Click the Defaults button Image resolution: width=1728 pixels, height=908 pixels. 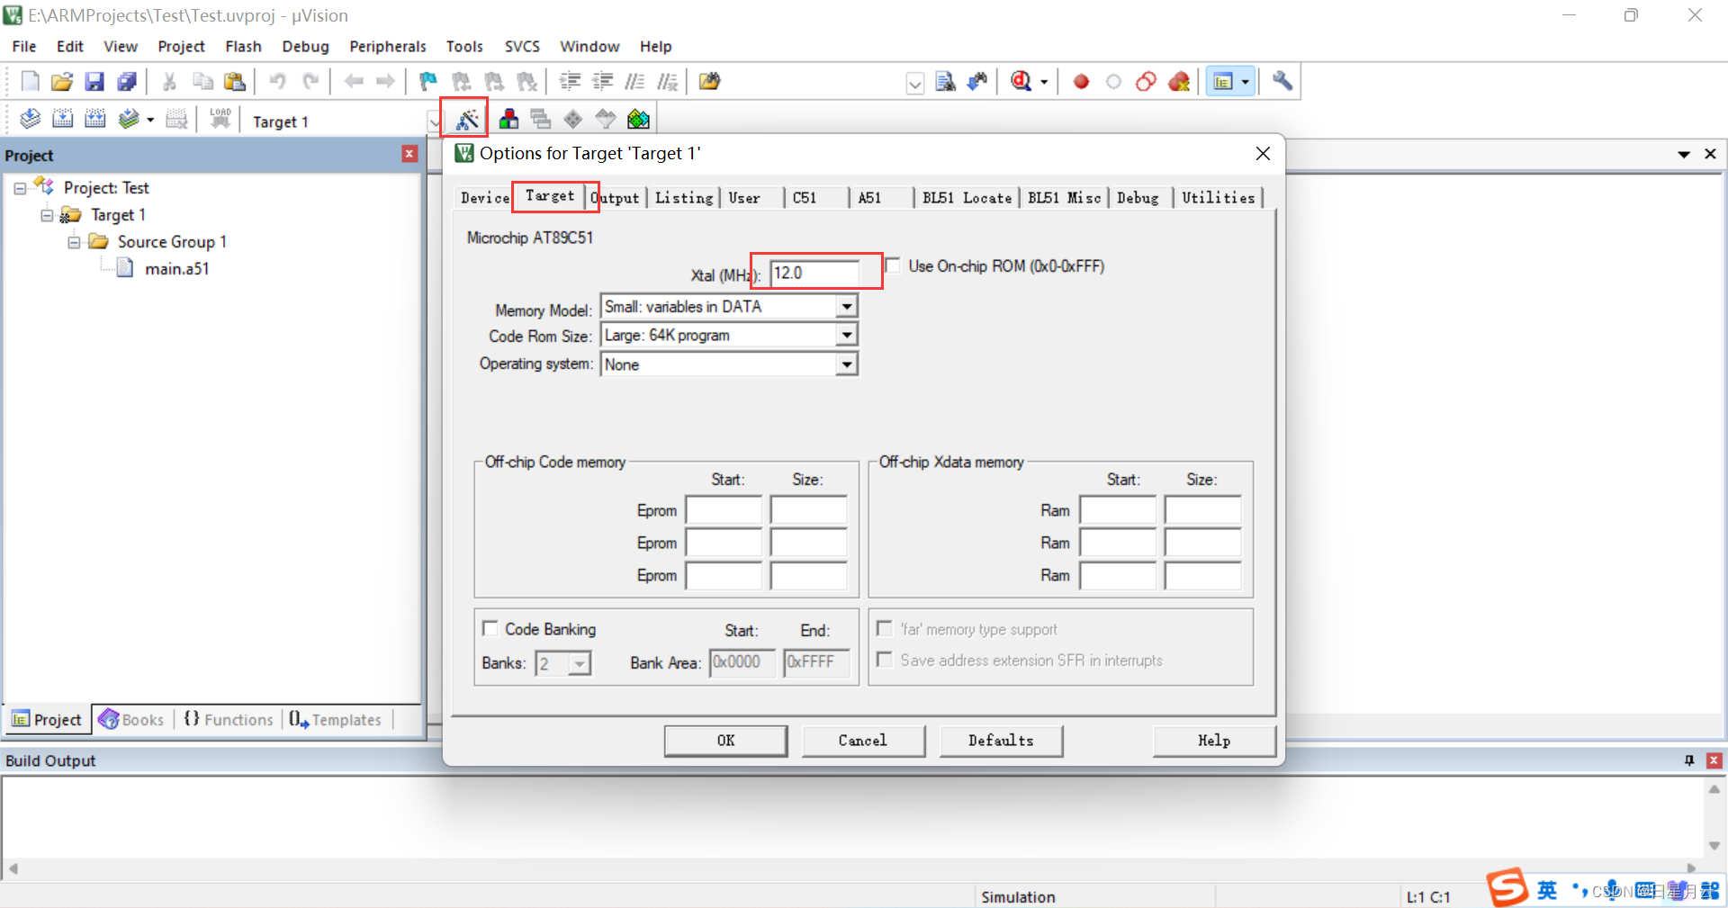coord(1001,741)
